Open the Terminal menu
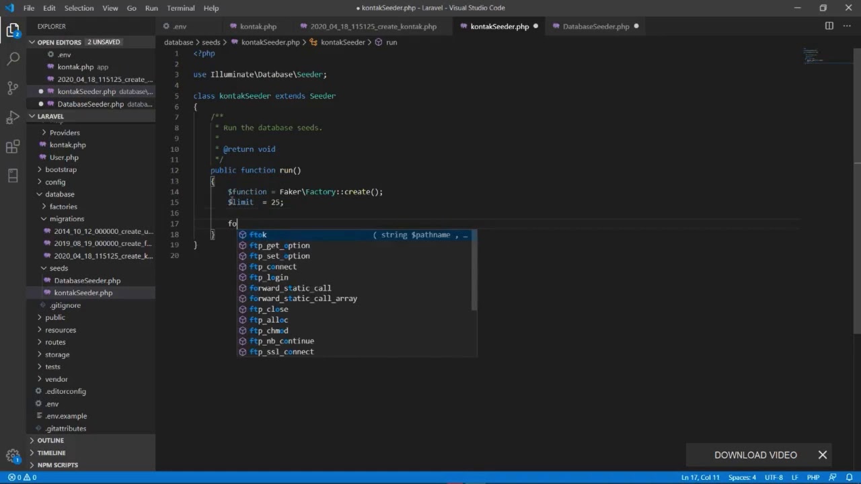The height and width of the screenshot is (484, 861). (x=181, y=8)
